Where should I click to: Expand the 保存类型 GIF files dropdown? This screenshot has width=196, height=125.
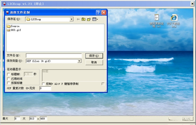tap(79, 61)
